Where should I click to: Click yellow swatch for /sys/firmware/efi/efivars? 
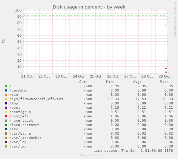point(6,99)
